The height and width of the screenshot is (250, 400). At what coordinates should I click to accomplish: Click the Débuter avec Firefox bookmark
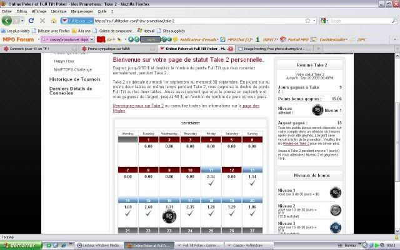pyautogui.click(x=51, y=31)
